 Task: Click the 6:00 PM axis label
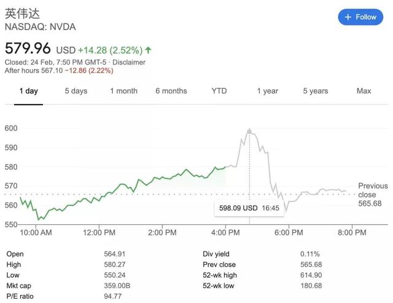[289, 232]
